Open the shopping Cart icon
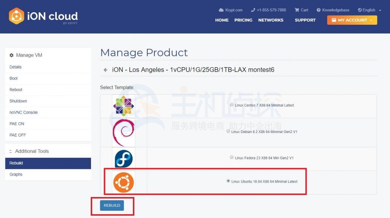The image size is (390, 218). click(x=297, y=10)
